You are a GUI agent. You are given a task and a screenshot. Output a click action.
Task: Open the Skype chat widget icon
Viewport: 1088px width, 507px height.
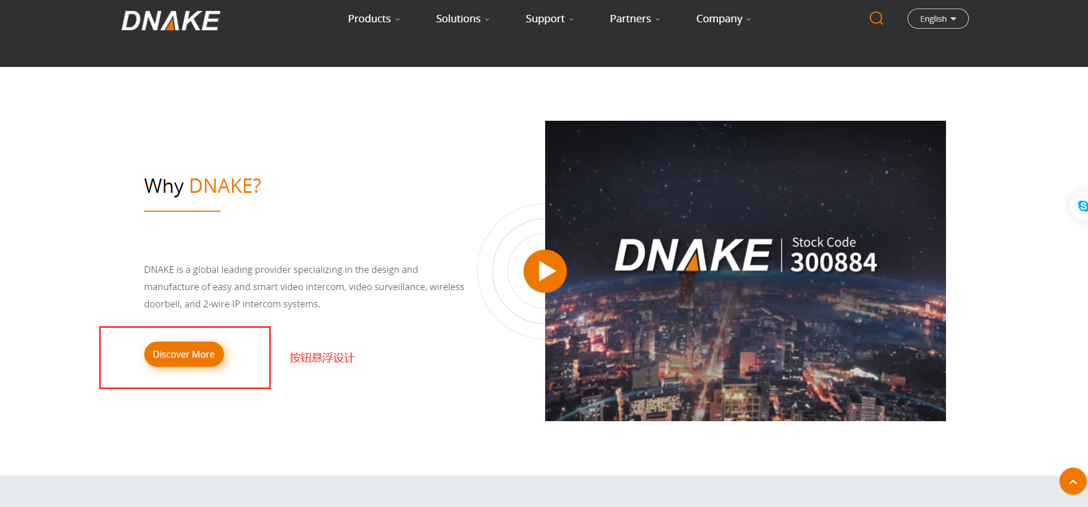(x=1081, y=206)
